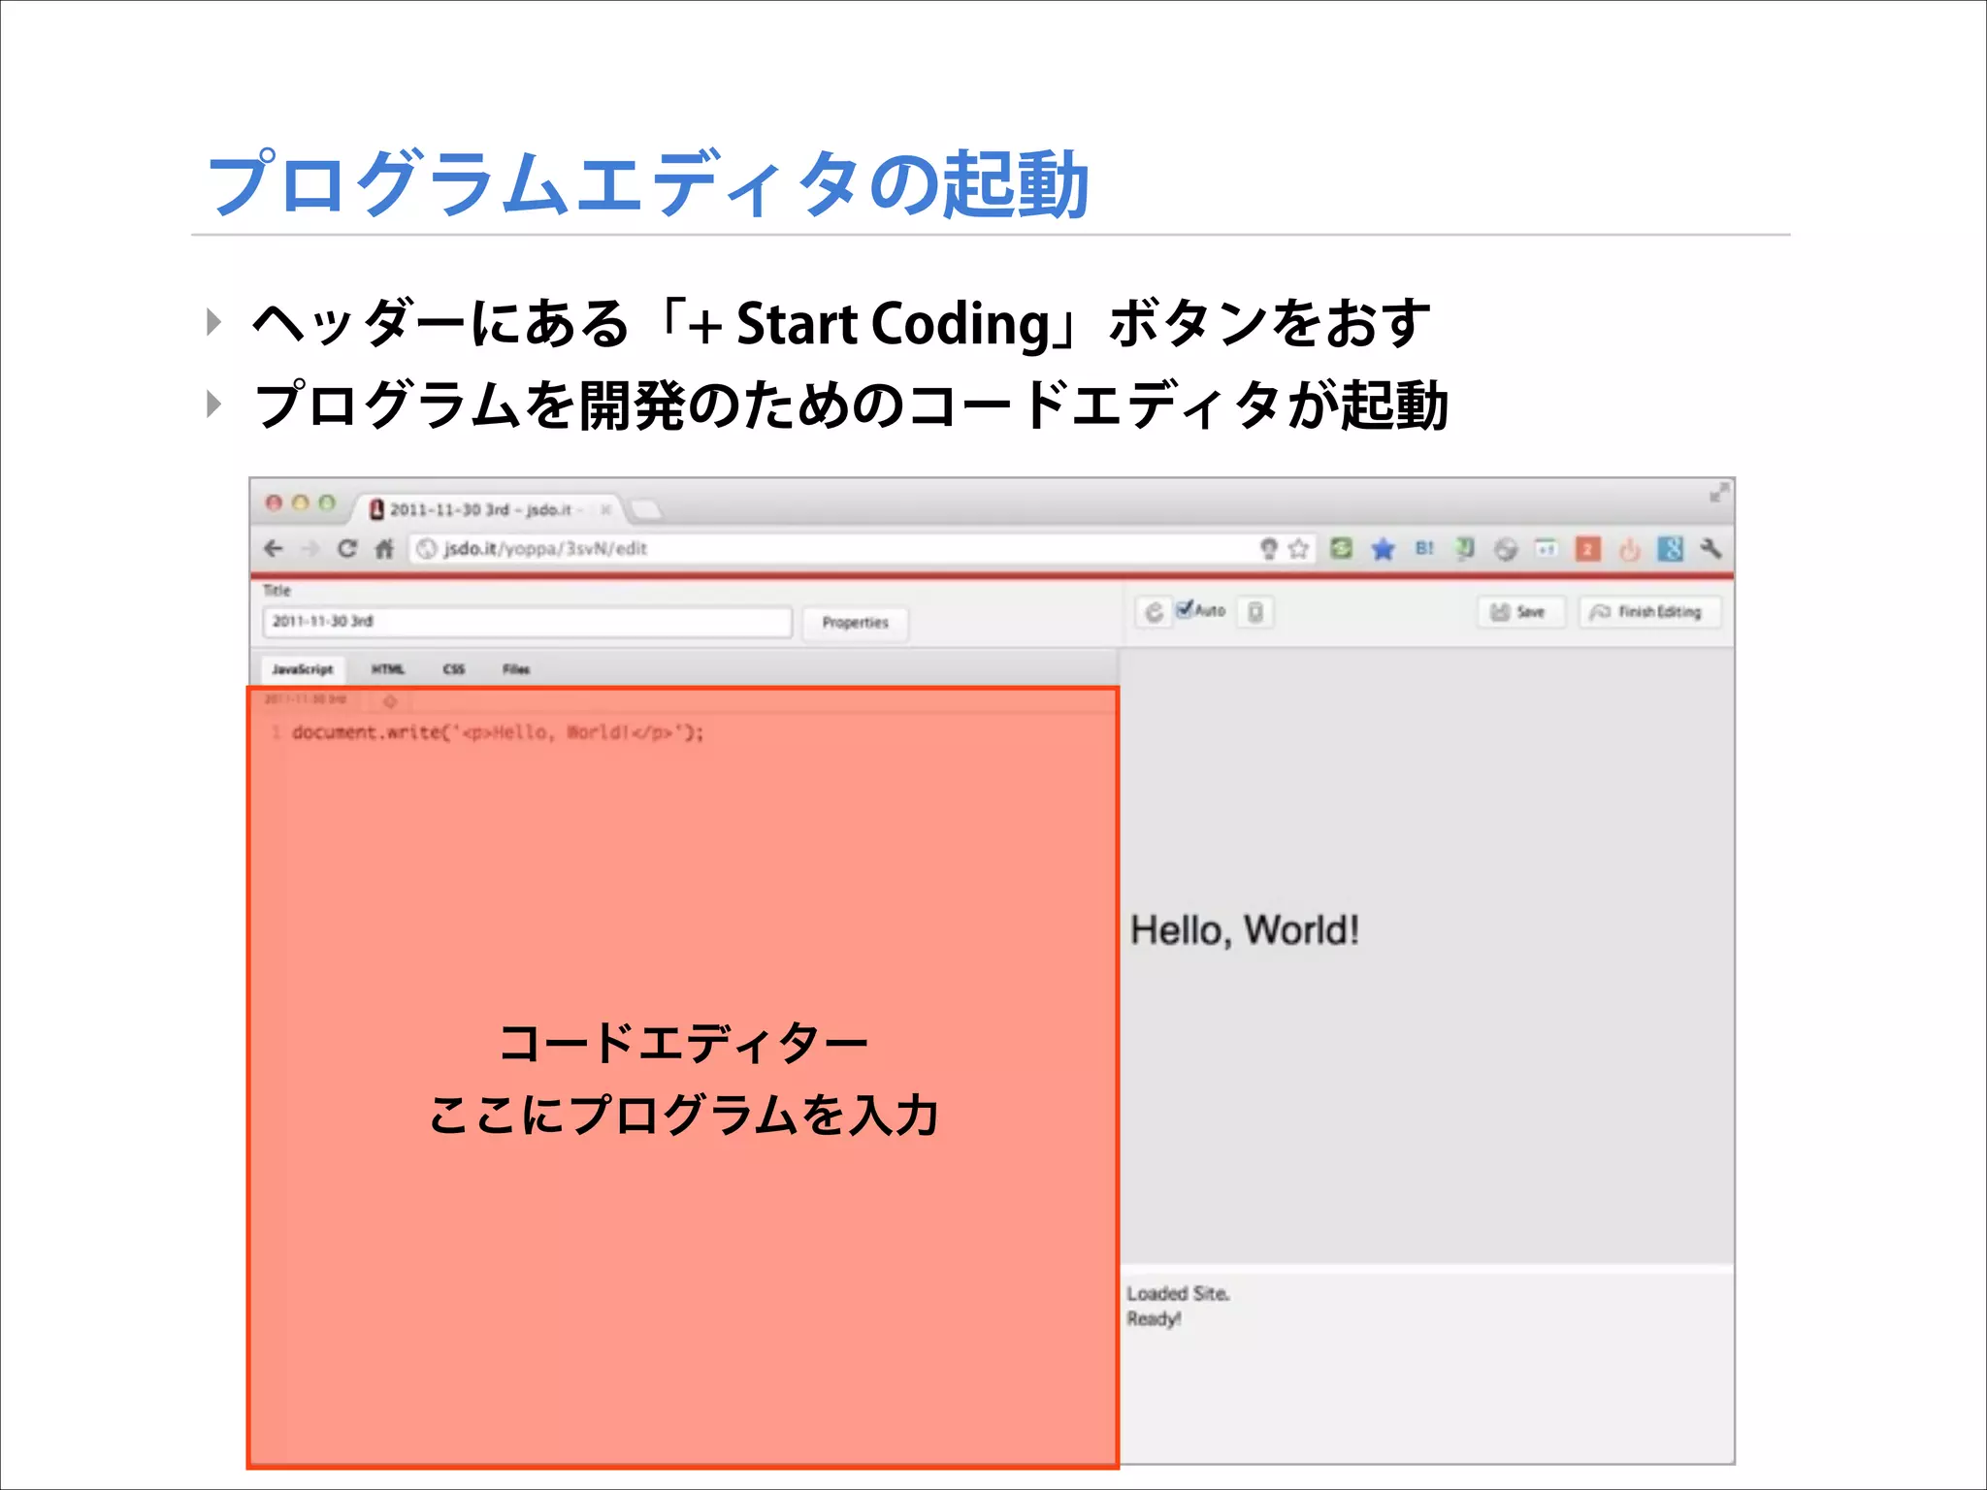Open the orange extension showing 2
This screenshot has height=1490, width=1987.
click(1588, 549)
